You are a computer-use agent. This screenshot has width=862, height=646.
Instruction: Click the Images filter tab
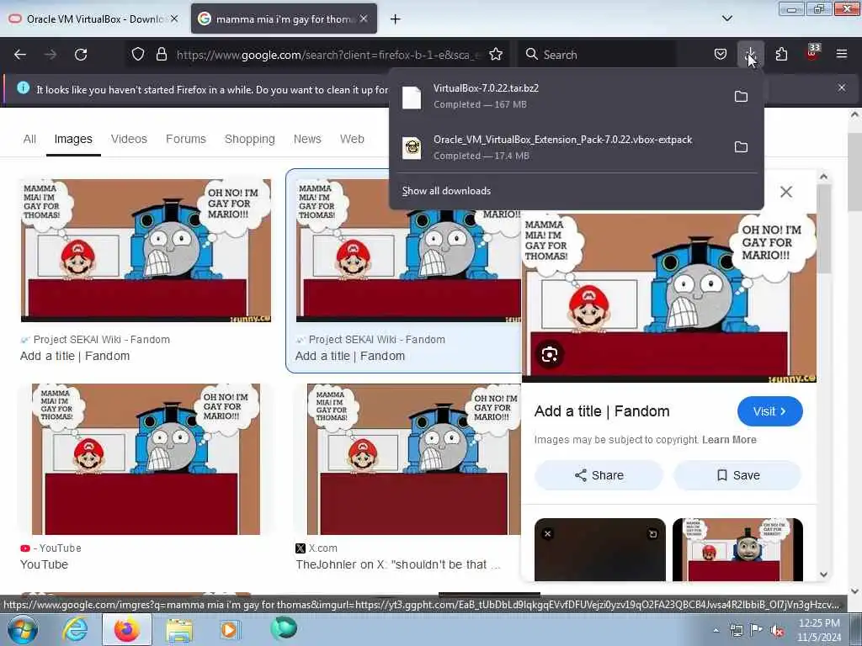pyautogui.click(x=73, y=139)
